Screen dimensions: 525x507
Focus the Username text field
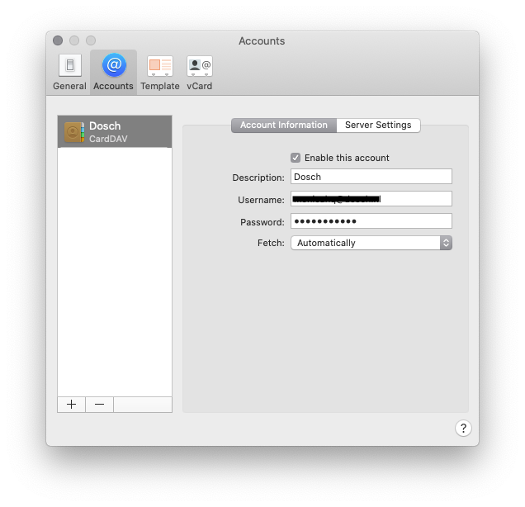coord(371,199)
